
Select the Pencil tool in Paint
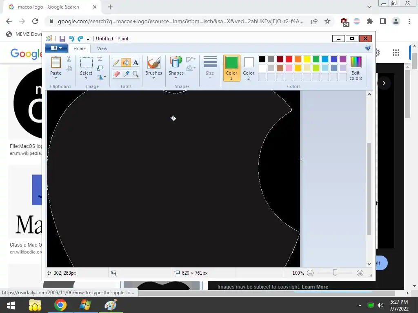pos(116,62)
